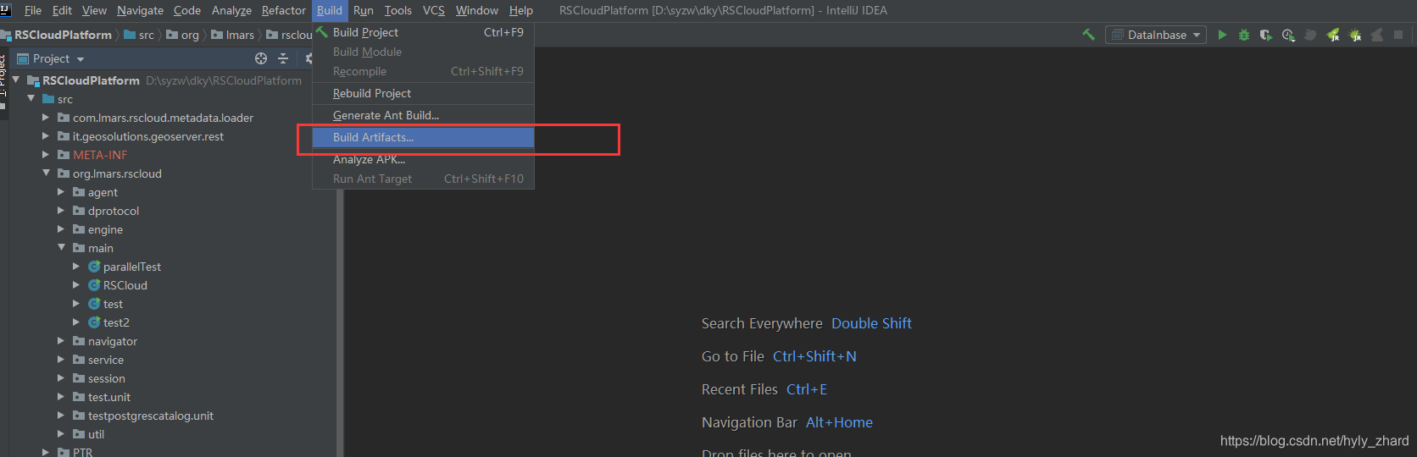Choose Generate Ant Build... entry
Viewport: 1417px width, 457px height.
[x=423, y=115]
